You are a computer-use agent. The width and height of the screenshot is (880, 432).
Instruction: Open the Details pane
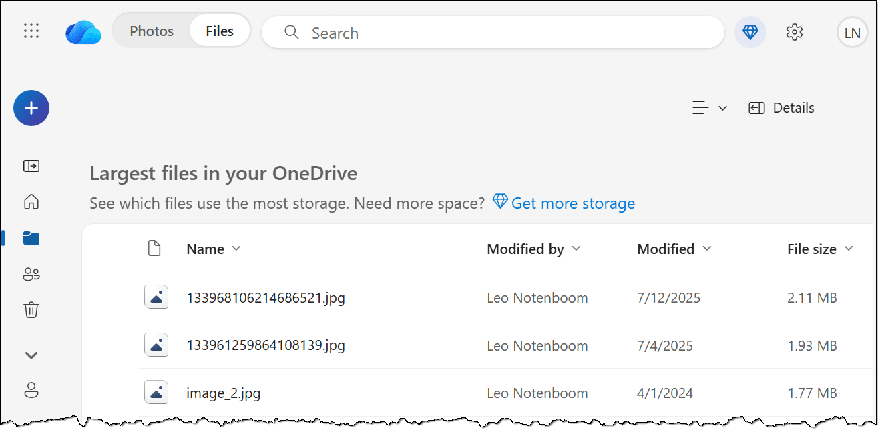click(781, 108)
